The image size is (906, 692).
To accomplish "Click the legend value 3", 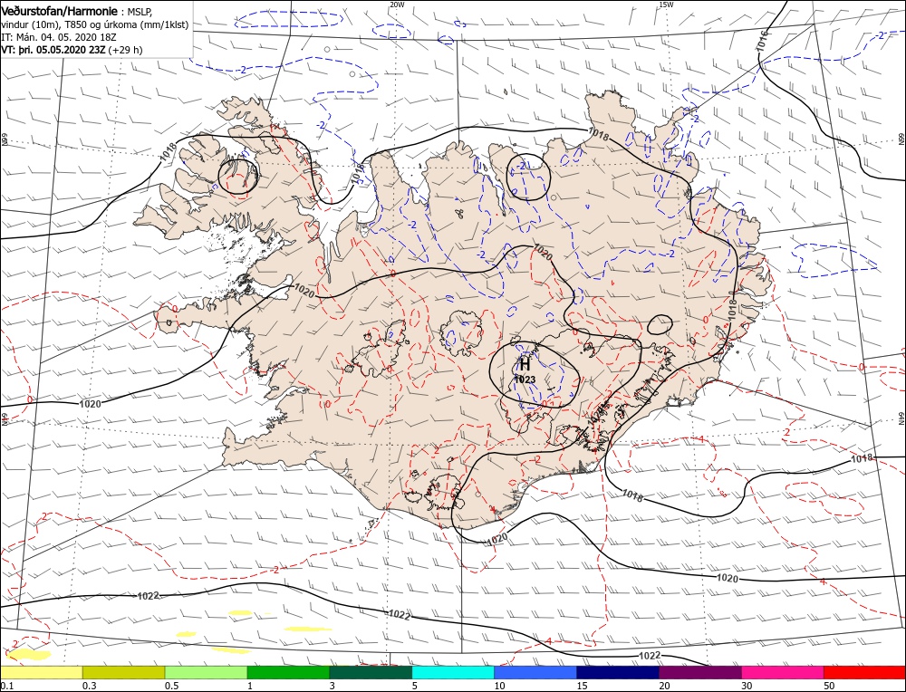I will (332, 686).
